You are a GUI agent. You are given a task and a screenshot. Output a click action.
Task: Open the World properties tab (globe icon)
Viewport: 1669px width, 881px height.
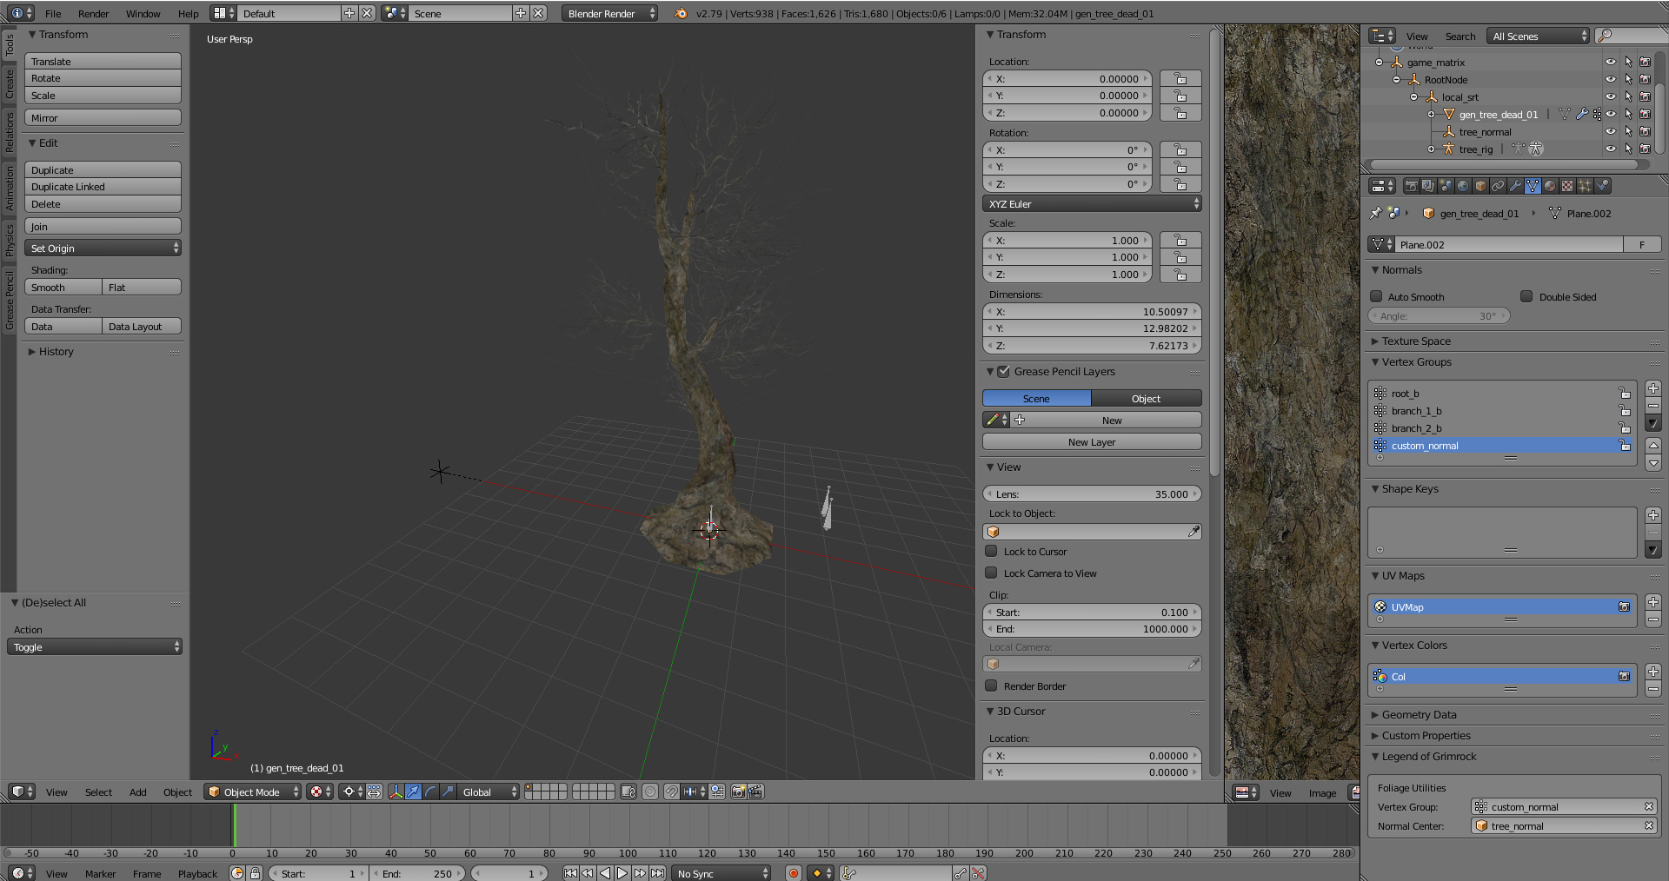point(1463,186)
